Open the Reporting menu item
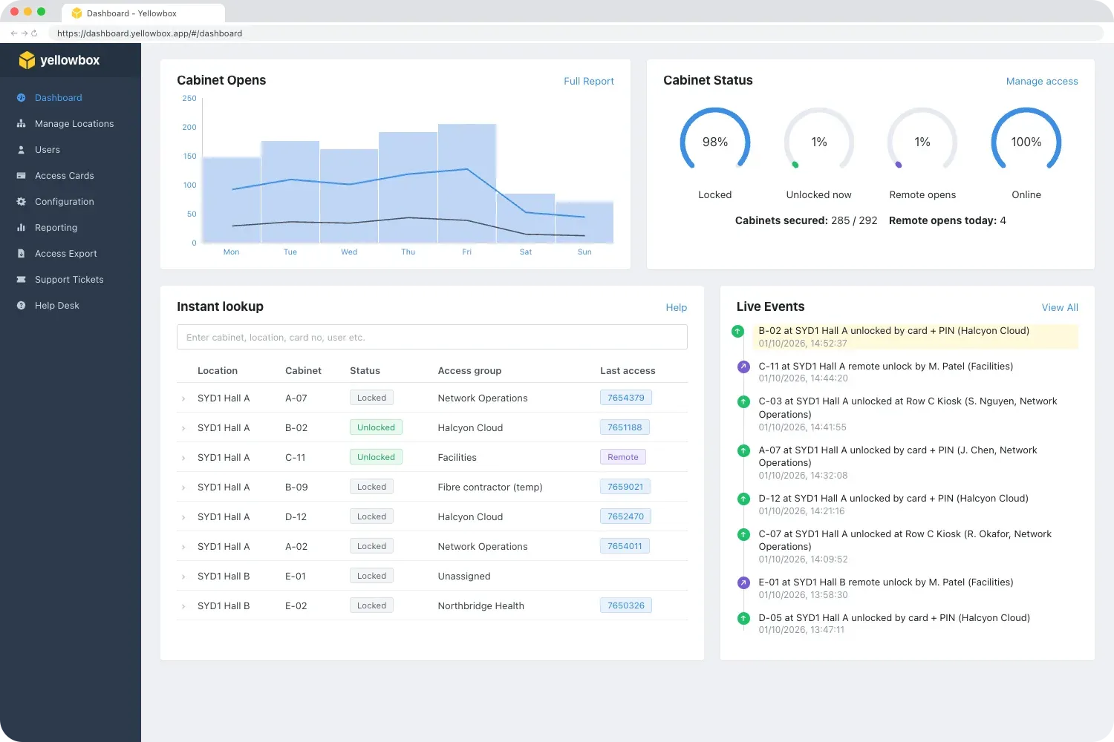 pyautogui.click(x=56, y=228)
